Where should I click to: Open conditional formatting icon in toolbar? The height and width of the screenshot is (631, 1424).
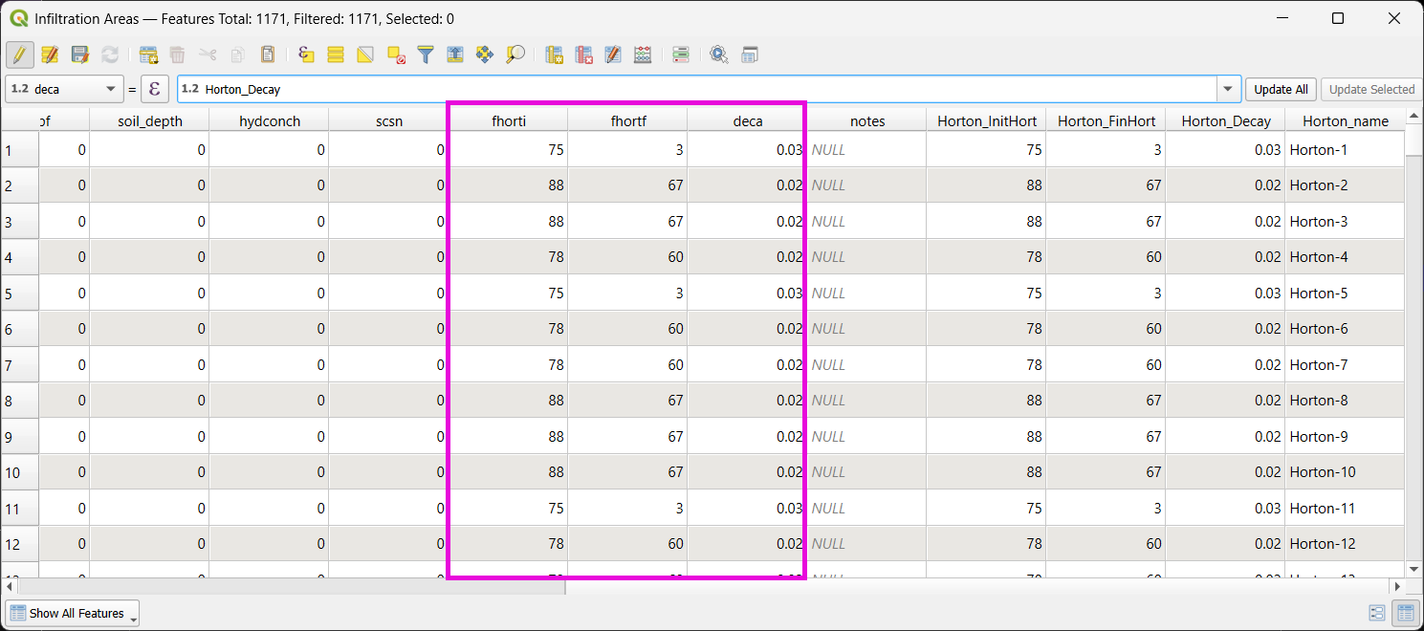[681, 54]
